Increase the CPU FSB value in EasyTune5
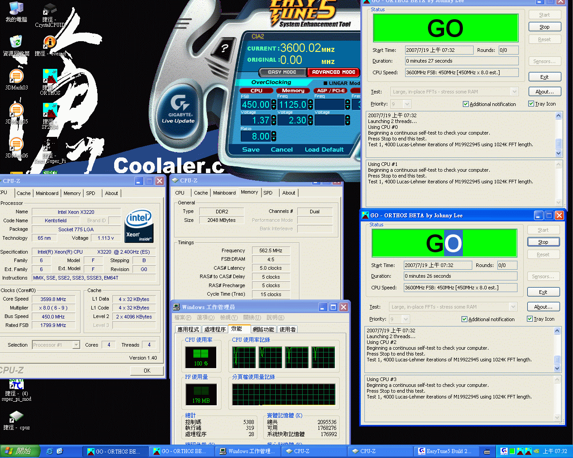573x458 pixels. (x=273, y=102)
